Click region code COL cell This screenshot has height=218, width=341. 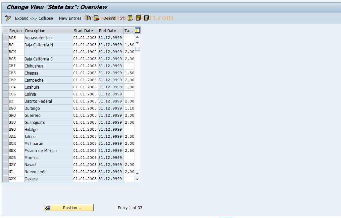tap(16, 94)
